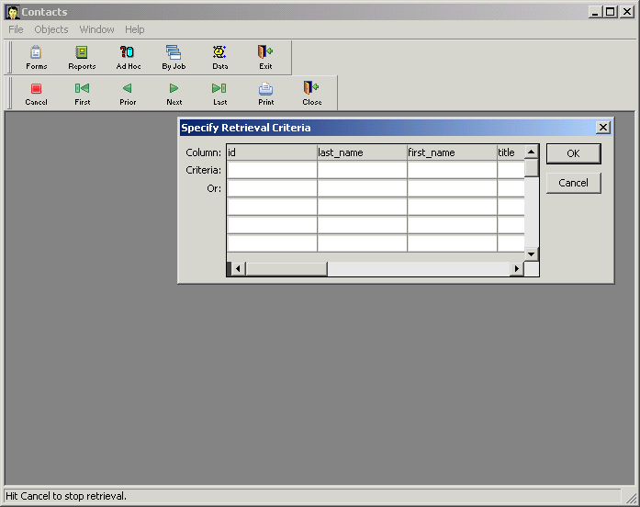Advance to the Next record
The image size is (640, 507).
(x=174, y=94)
